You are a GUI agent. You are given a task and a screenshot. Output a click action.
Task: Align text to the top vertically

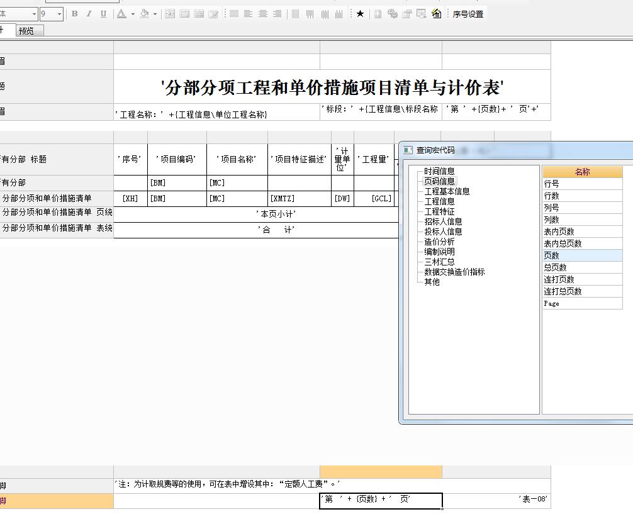(310, 14)
